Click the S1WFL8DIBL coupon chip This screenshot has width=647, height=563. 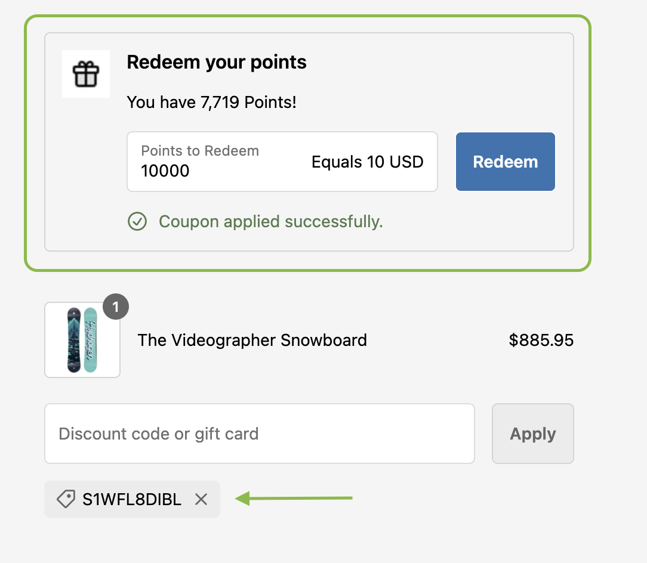point(131,499)
